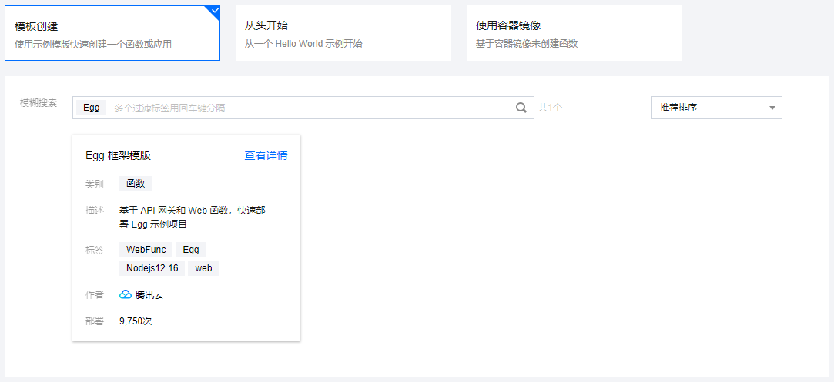The image size is (834, 382).
Task: Click the 基于容器镜像来创建函数 subtitle
Action: pyautogui.click(x=527, y=44)
